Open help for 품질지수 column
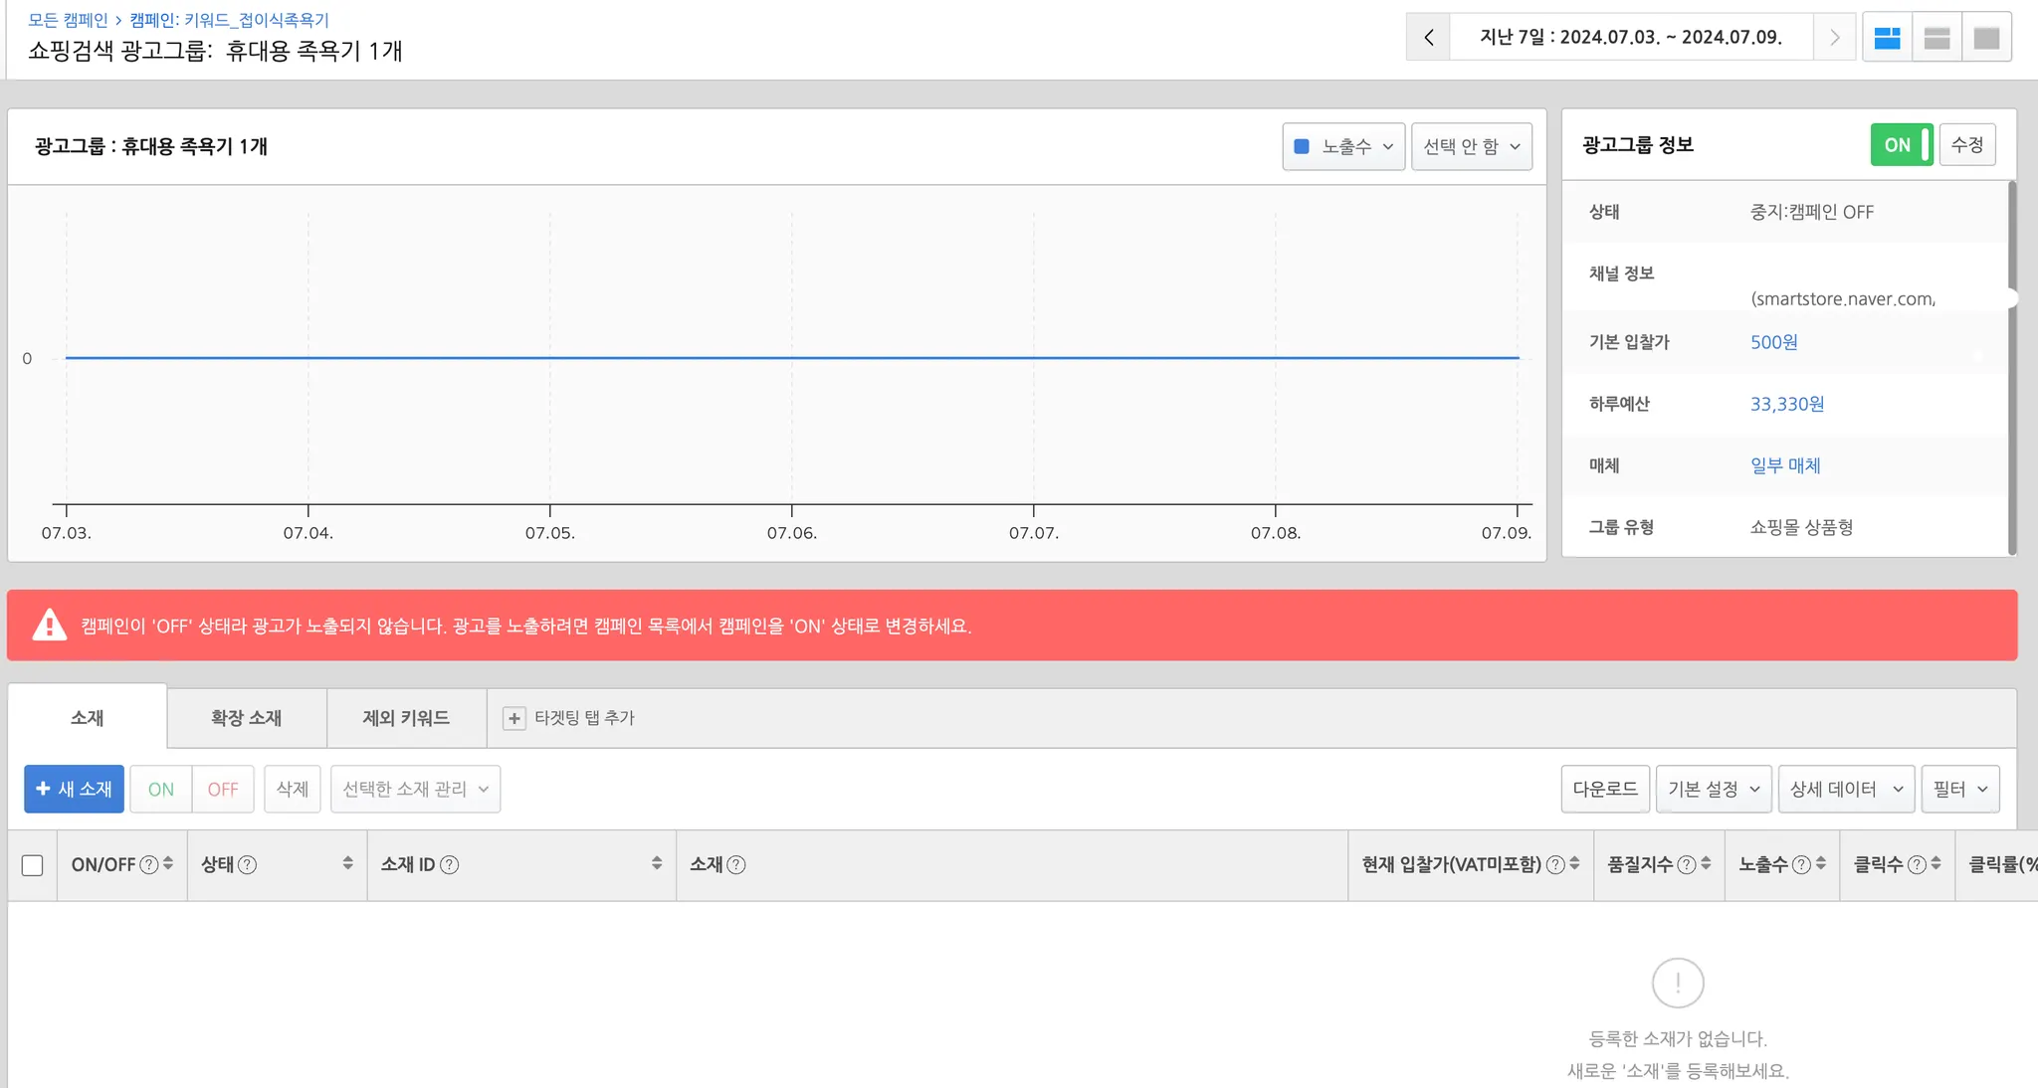The width and height of the screenshot is (2038, 1088). 1686,865
